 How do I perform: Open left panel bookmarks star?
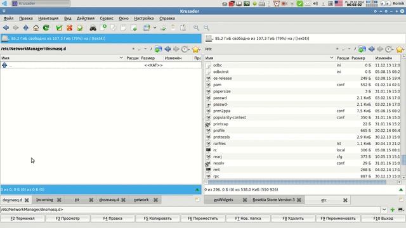tap(196, 49)
